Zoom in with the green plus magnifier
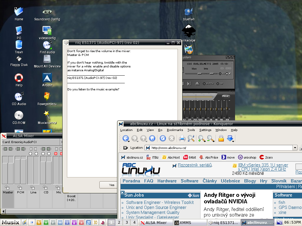 click(201, 138)
